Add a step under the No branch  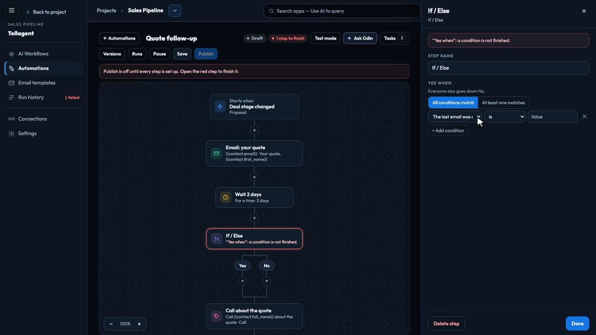tap(266, 281)
